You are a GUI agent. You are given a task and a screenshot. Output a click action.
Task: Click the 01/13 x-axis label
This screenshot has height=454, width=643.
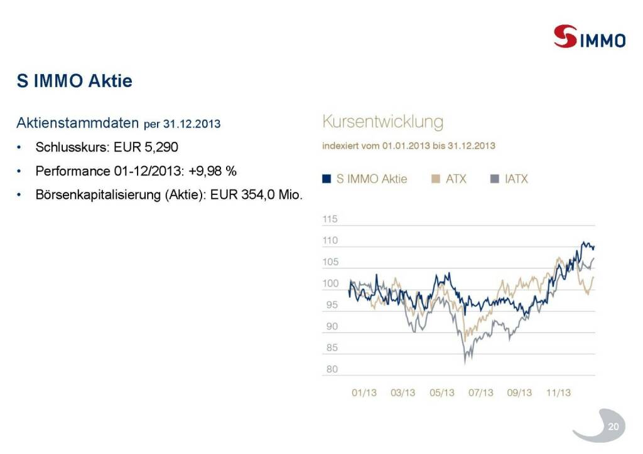tap(364, 393)
